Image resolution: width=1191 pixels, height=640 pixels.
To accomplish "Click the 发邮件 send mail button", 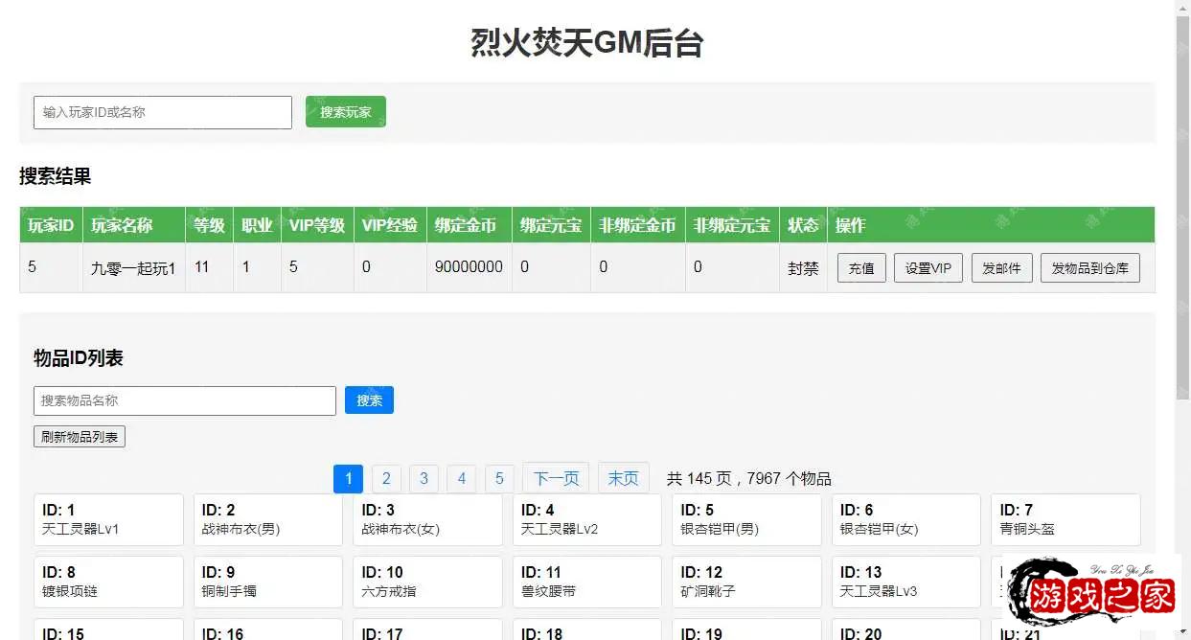I will tap(1001, 268).
